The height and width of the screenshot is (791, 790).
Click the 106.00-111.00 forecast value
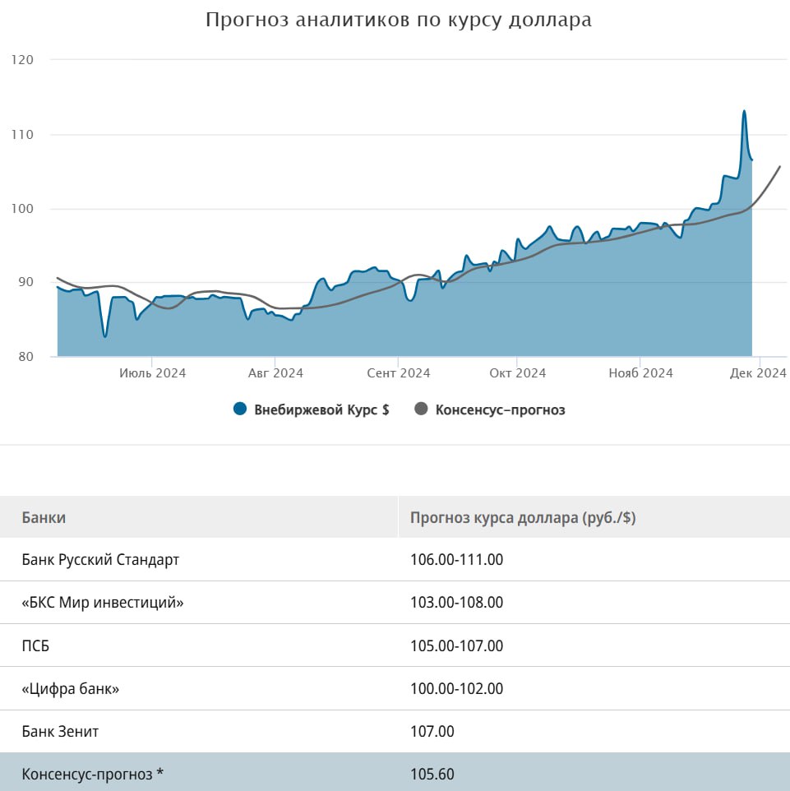(x=456, y=560)
